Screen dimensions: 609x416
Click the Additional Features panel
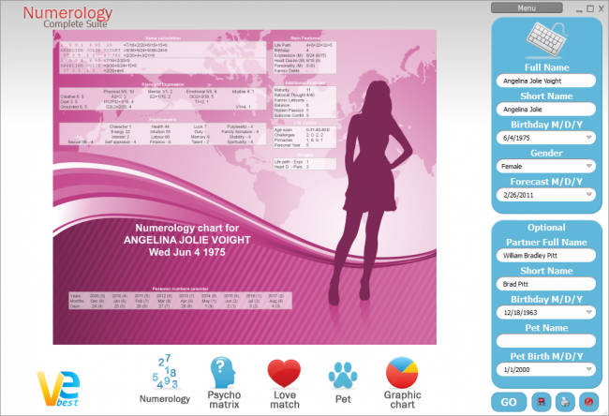[x=304, y=102]
